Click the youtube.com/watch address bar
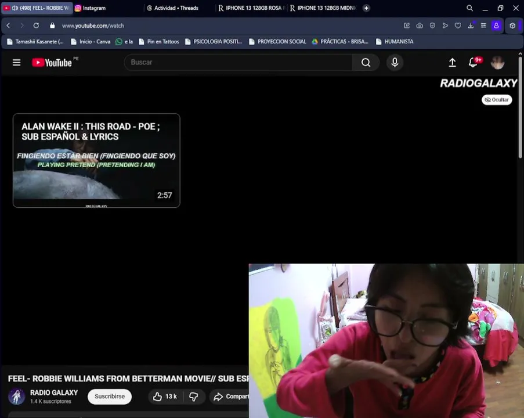Screen dimensions: 524x418 point(93,26)
